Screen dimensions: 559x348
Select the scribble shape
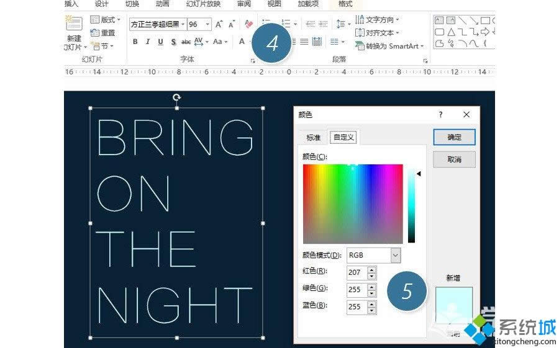[451, 43]
